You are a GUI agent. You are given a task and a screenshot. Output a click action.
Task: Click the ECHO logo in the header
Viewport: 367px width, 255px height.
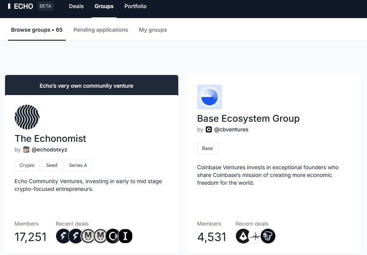tap(20, 6)
